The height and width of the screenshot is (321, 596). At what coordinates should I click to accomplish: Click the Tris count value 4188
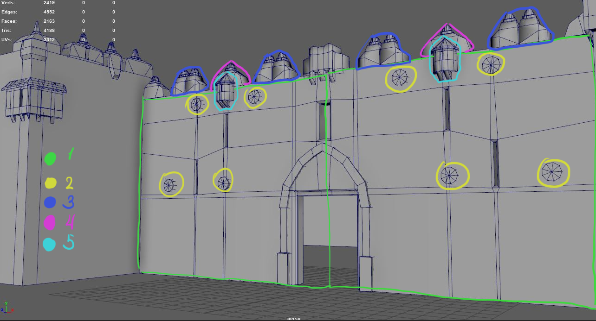click(x=49, y=31)
